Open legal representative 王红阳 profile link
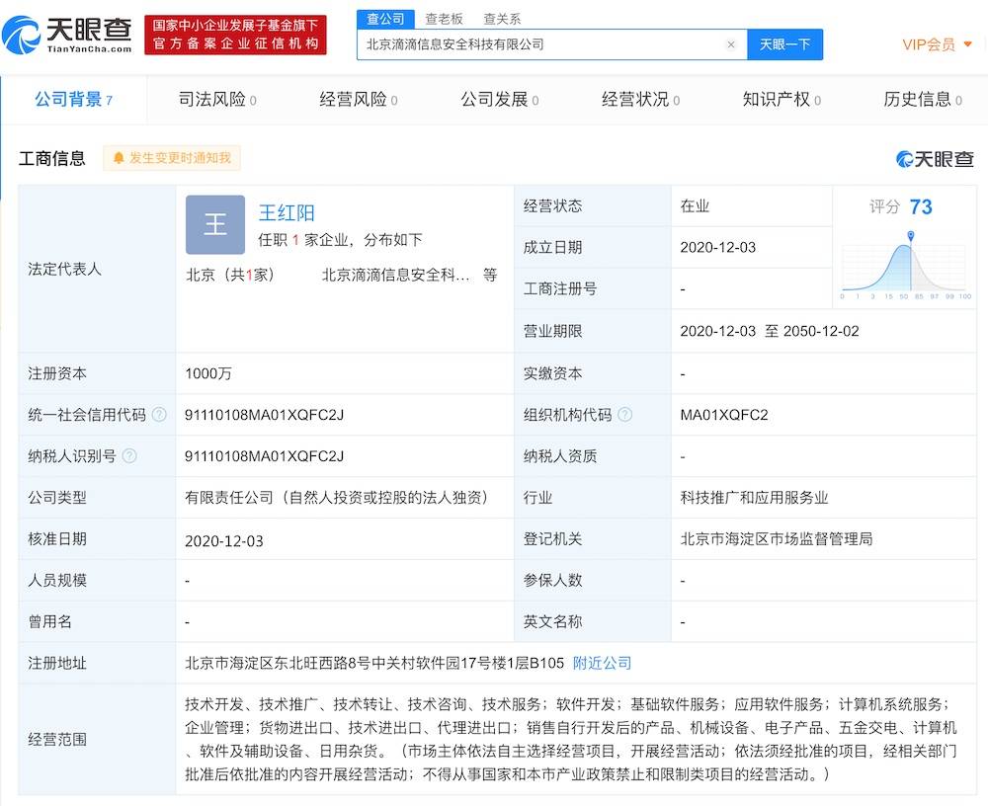Viewport: 988px width, 806px height. (287, 213)
